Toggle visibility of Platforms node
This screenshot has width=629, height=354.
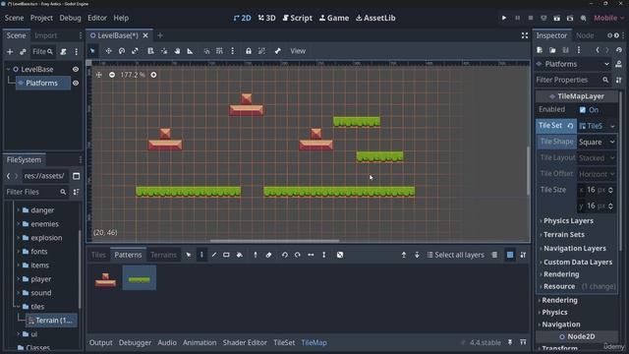[x=76, y=83]
